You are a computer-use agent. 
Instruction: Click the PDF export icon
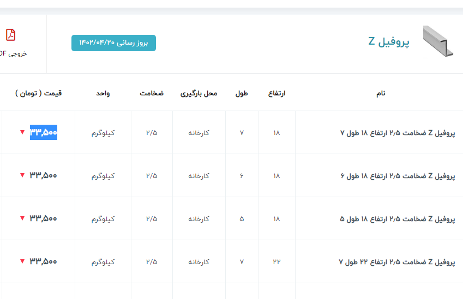10,35
